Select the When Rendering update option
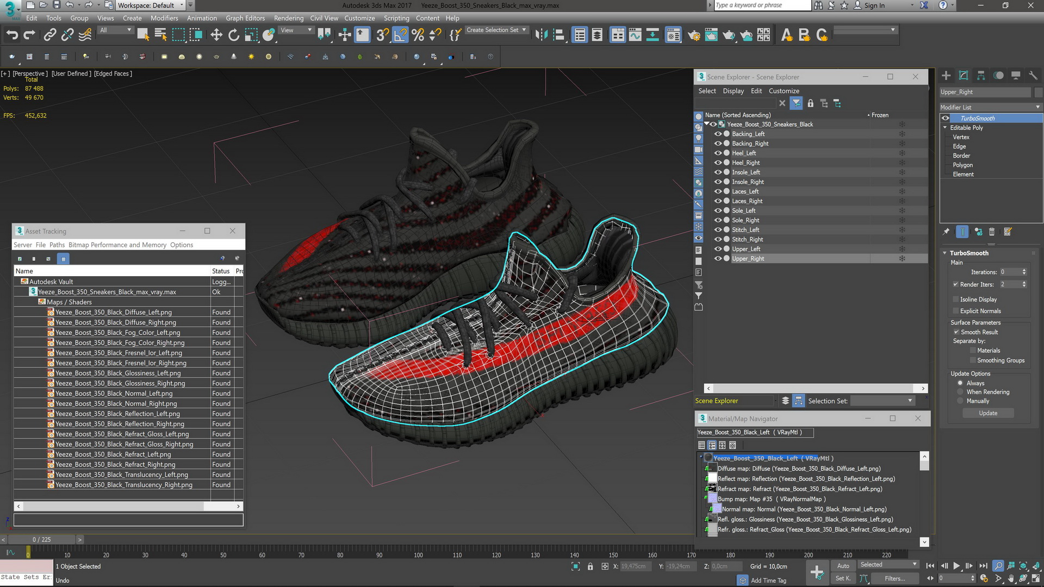This screenshot has height=587, width=1044. pyautogui.click(x=960, y=392)
